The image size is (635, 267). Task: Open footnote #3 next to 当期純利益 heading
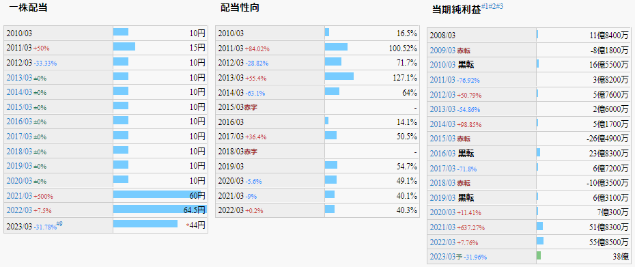click(499, 6)
